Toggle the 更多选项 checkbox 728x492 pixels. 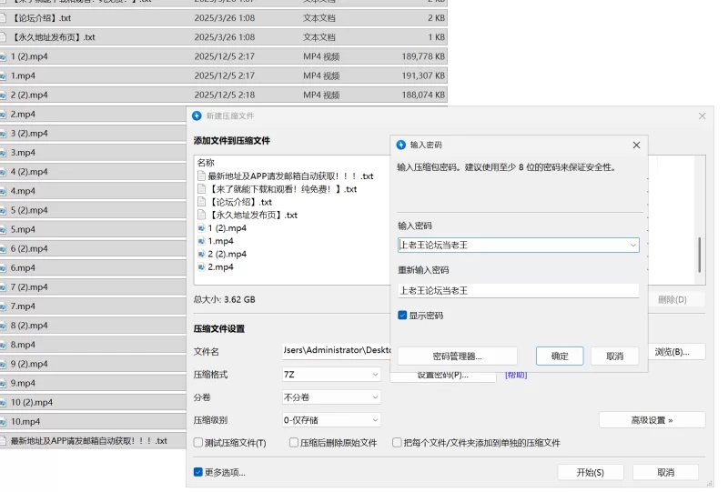click(198, 472)
